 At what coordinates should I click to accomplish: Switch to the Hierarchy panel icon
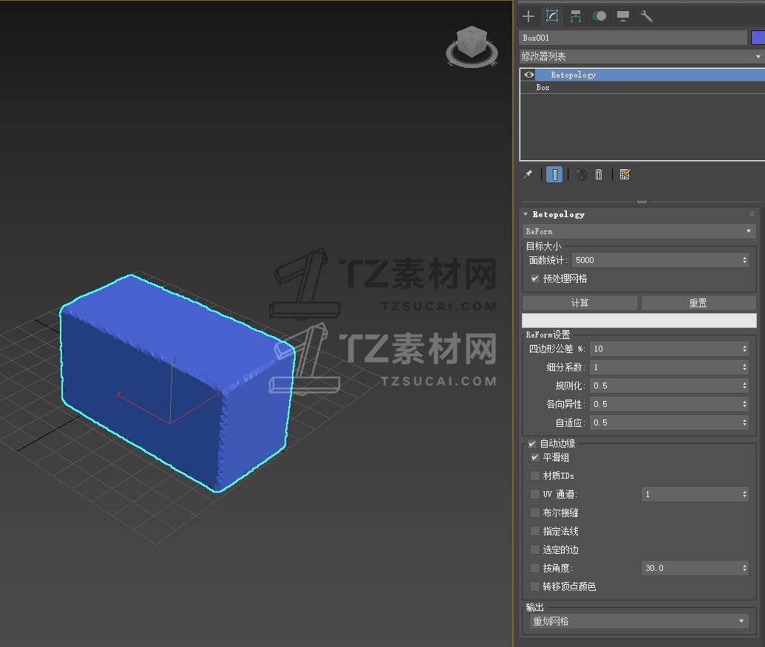[576, 16]
